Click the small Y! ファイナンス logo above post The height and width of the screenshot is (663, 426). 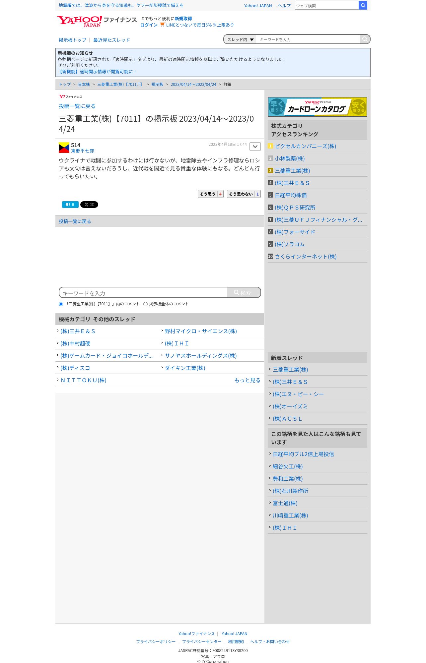click(x=70, y=96)
